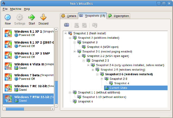
Task: Click the Windows 7 RC 32-bit OS icon
Action: [8, 88]
